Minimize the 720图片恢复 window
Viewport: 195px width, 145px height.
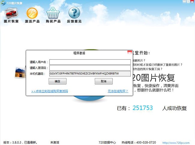pos(184,2)
